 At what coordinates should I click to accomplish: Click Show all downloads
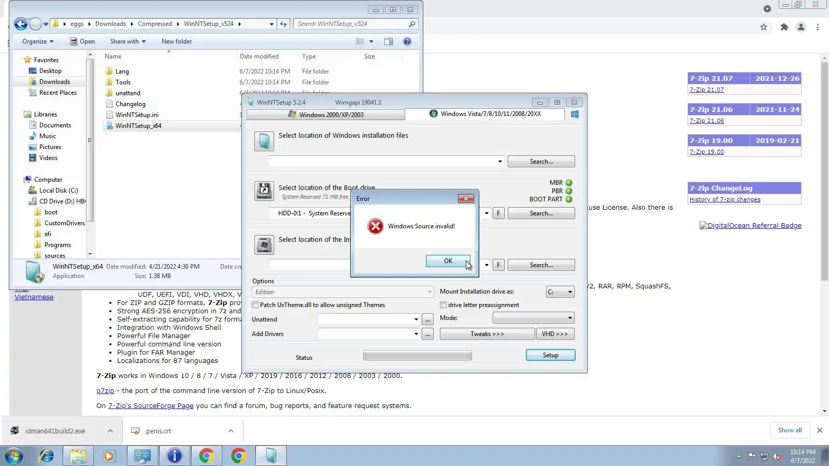tap(790, 430)
